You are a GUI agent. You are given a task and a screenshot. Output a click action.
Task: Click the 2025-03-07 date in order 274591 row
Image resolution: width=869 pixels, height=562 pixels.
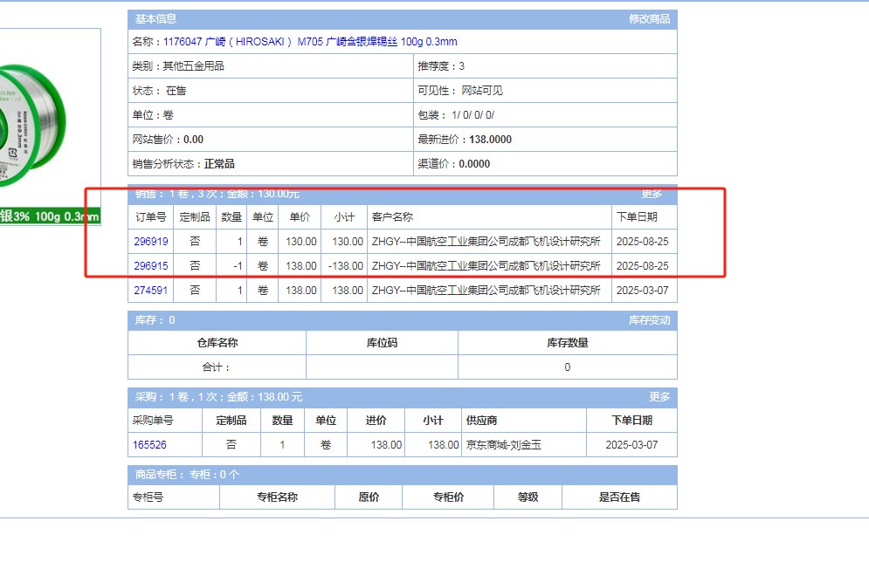coord(642,290)
